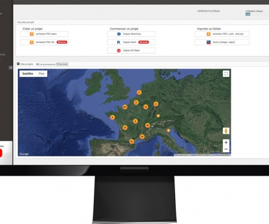Create an archelios PRO 3D project

coord(44,42)
